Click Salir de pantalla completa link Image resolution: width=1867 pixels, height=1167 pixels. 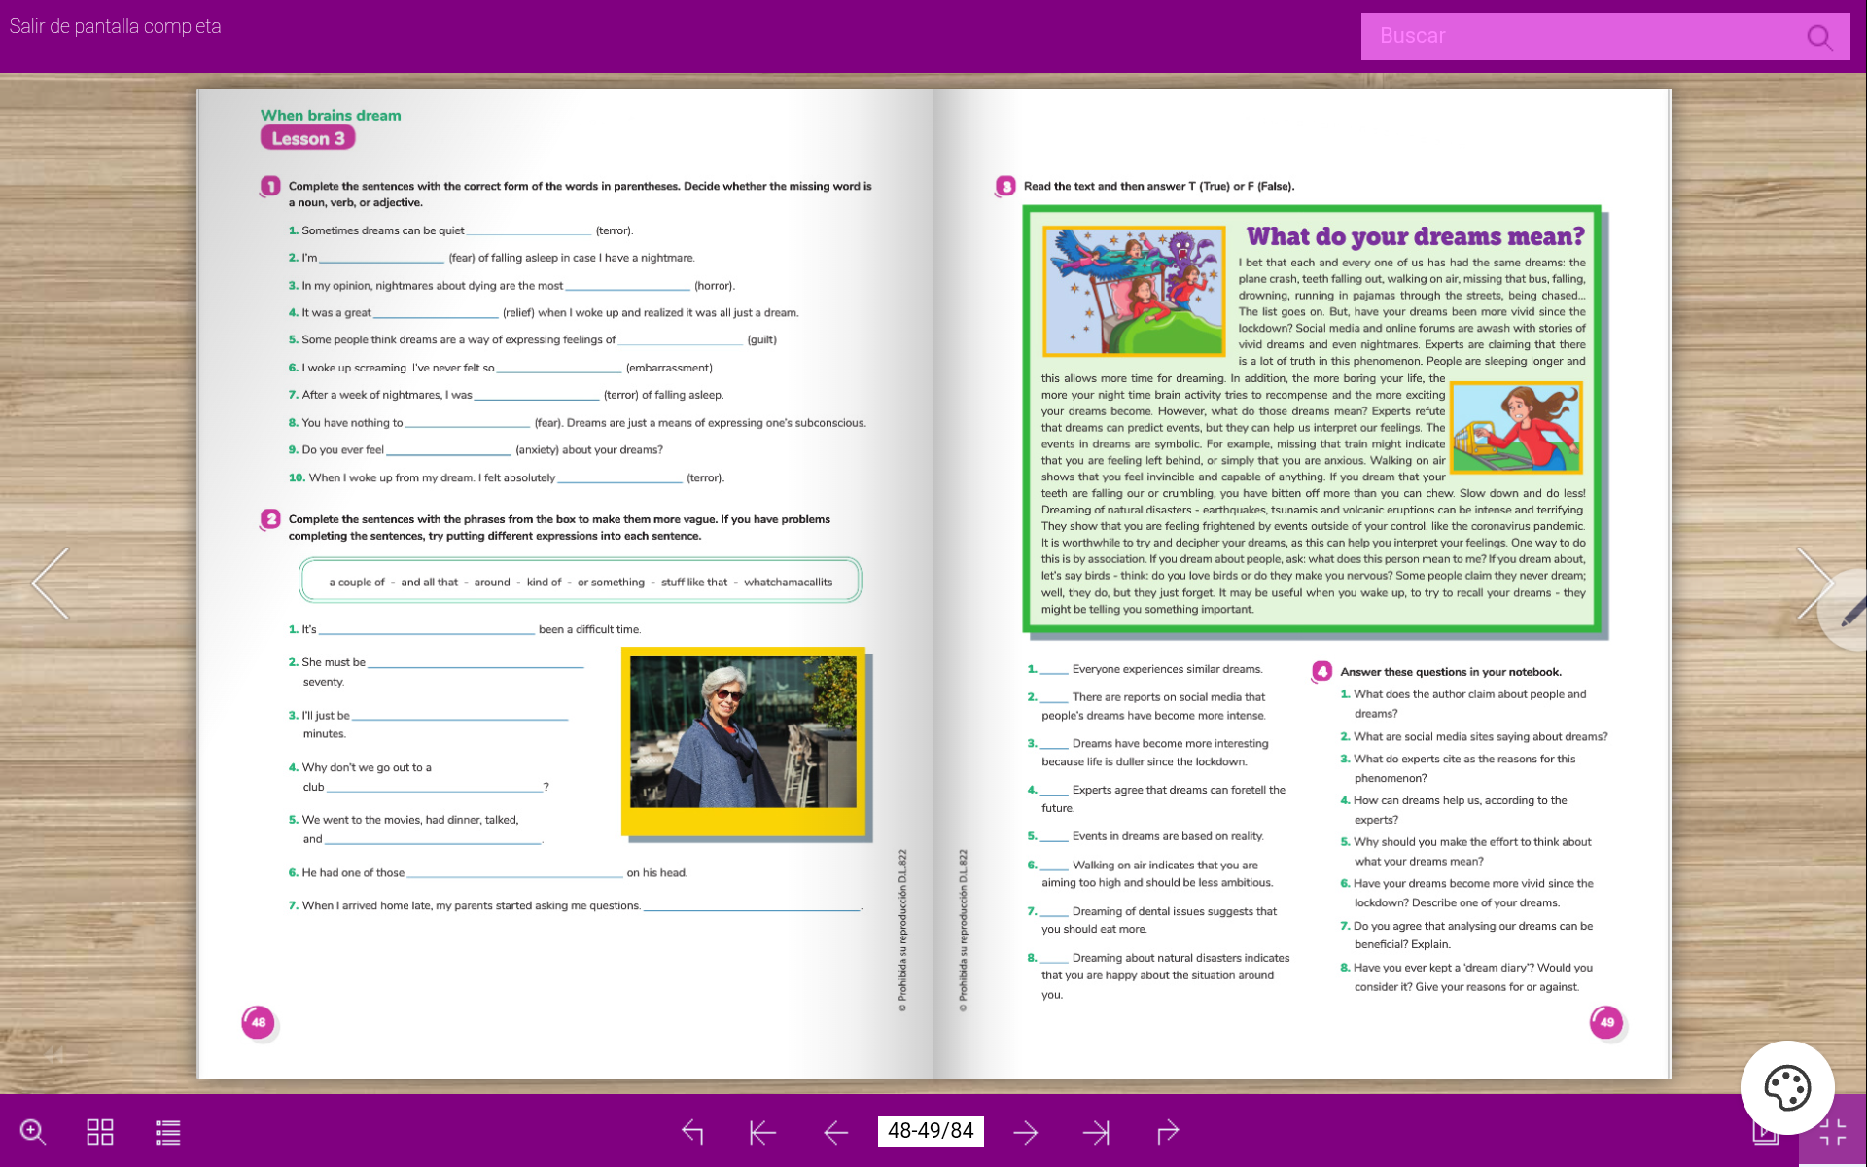pyautogui.click(x=115, y=26)
